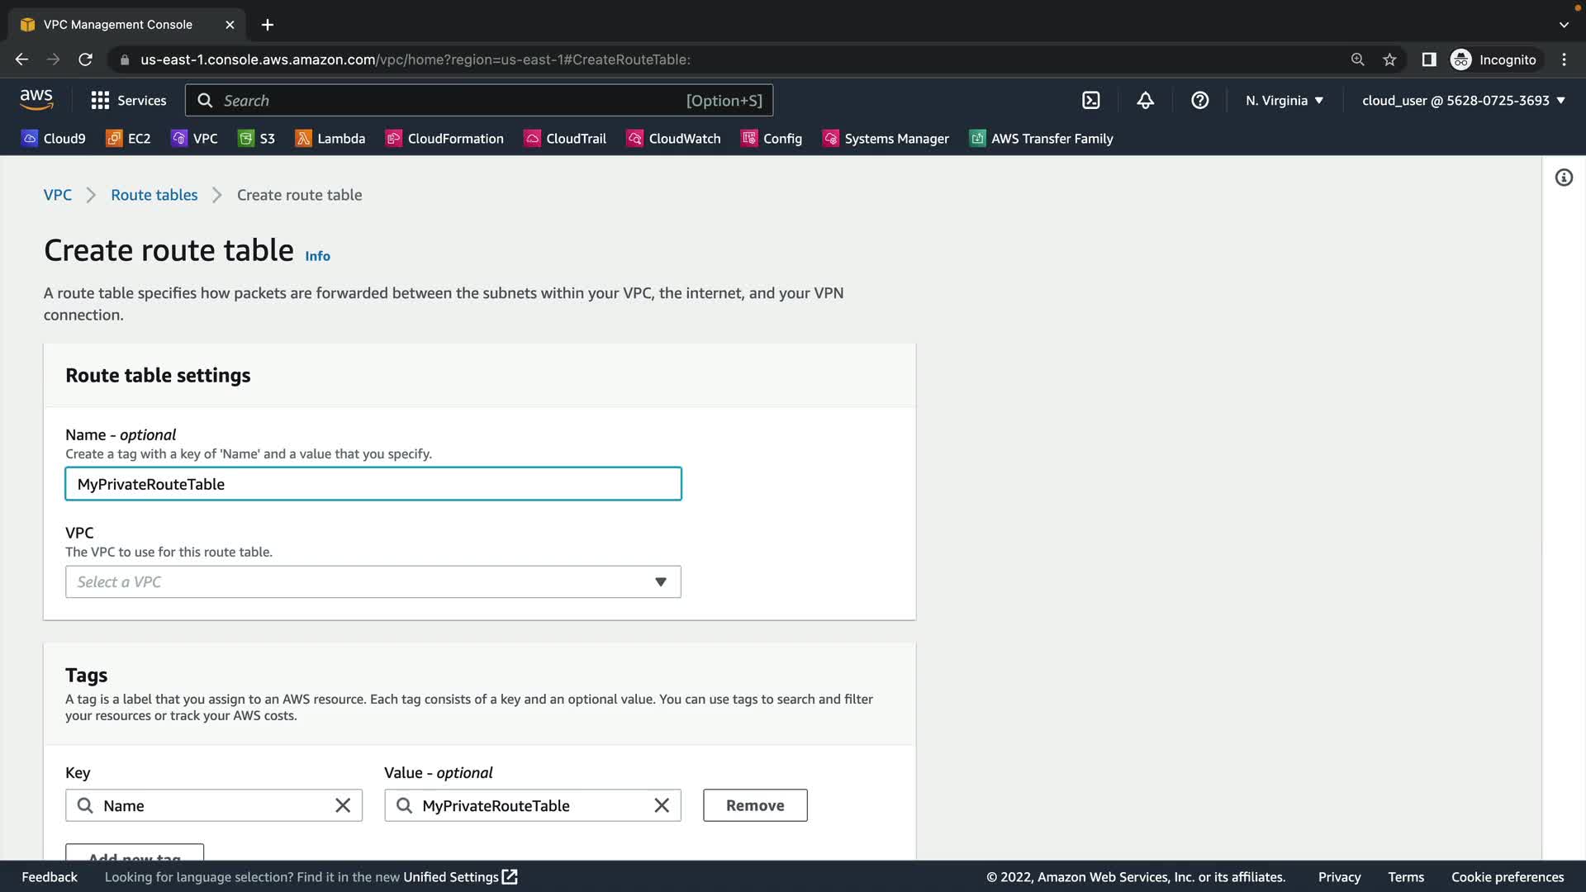This screenshot has height=892, width=1586.
Task: Open Unified Settings link in footer
Action: (459, 877)
